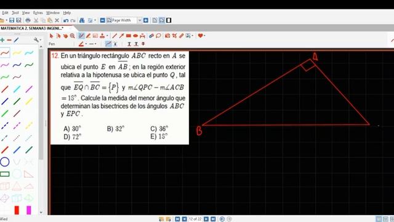Select the blue circle shape preset
Screen dimensions: 394x222
click(x=4, y=162)
